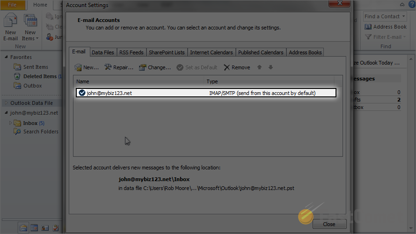Expand Outlook Data File node

(x=6, y=102)
